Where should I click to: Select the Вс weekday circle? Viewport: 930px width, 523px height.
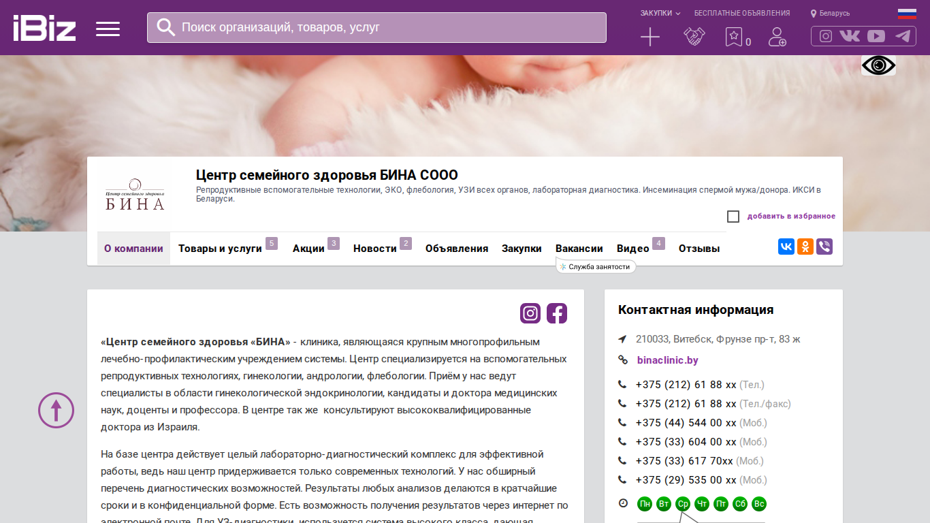[x=759, y=504]
